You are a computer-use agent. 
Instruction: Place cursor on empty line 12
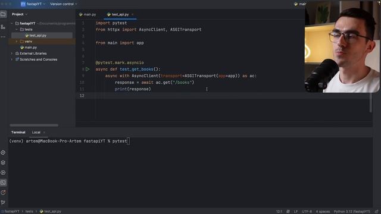(224, 96)
